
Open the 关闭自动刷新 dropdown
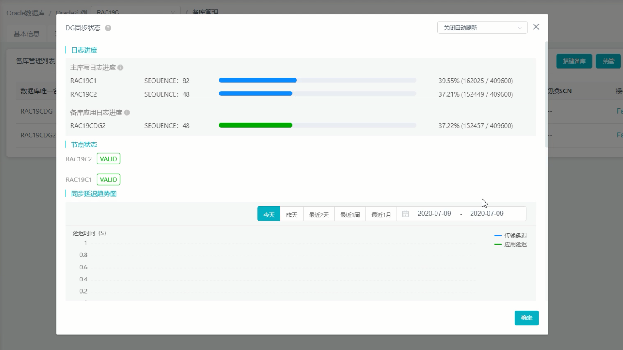click(482, 28)
